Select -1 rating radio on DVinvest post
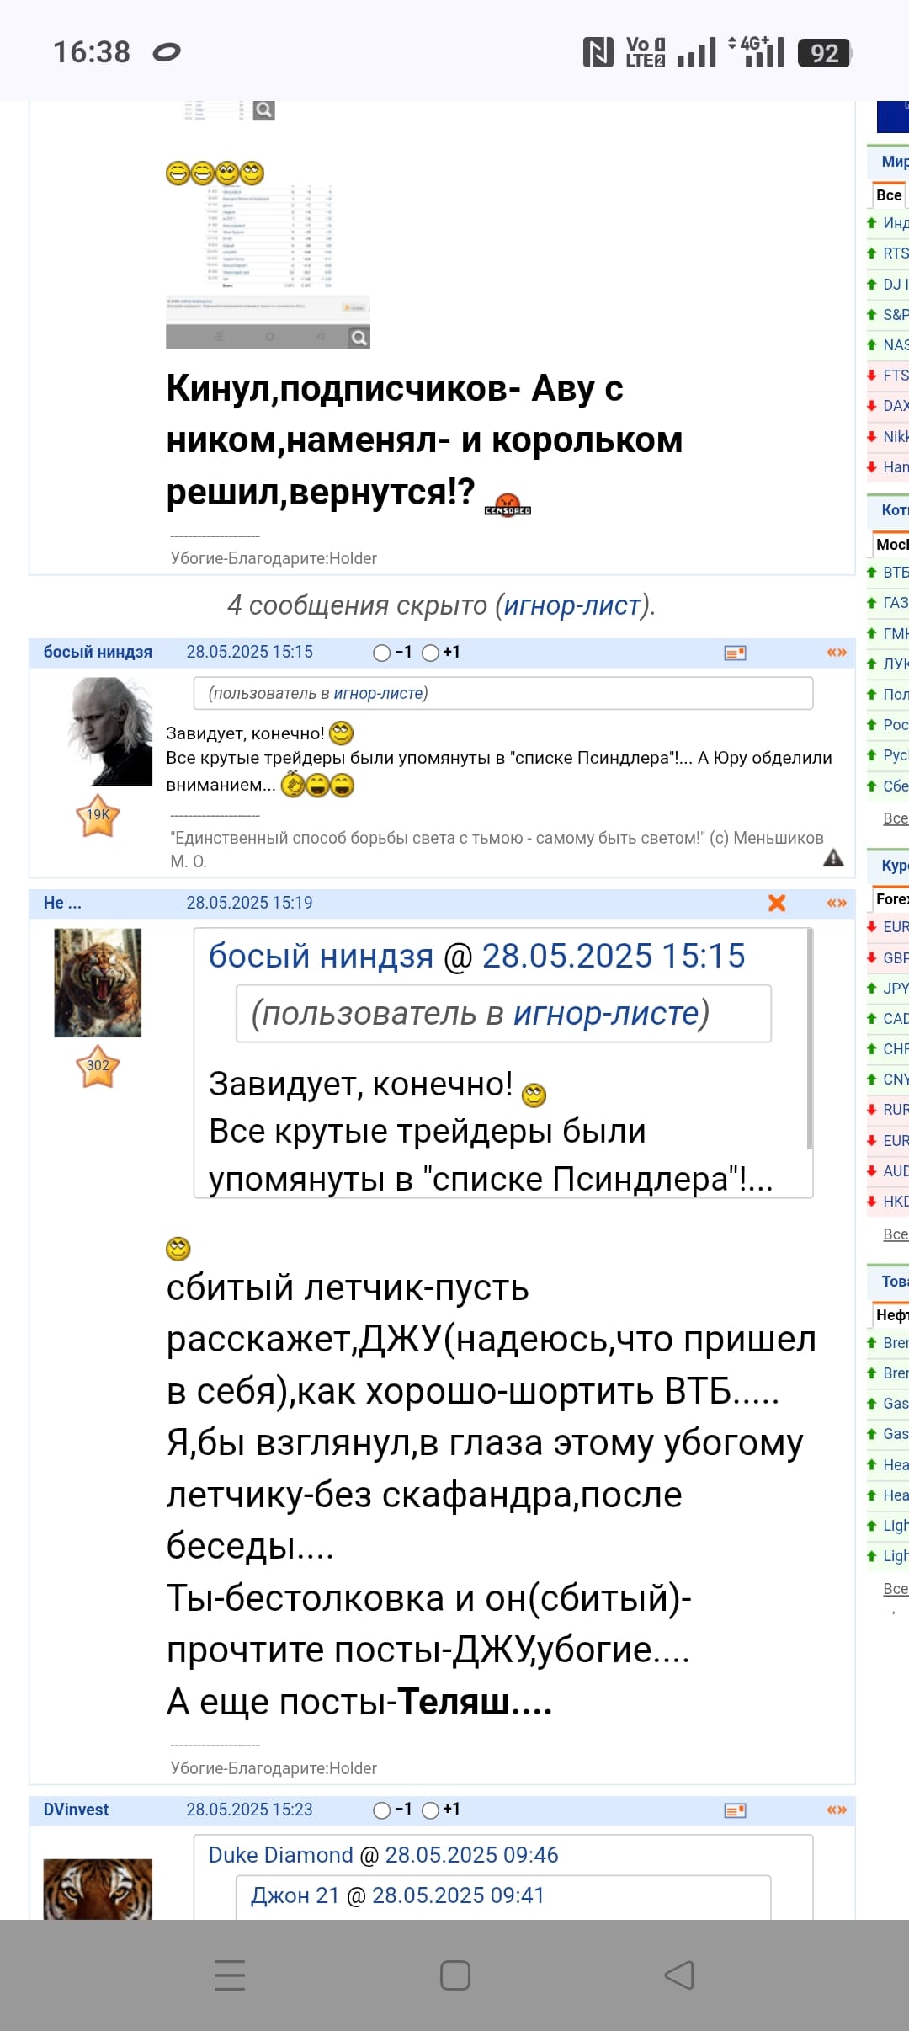Image resolution: width=909 pixels, height=2031 pixels. pos(382,1810)
